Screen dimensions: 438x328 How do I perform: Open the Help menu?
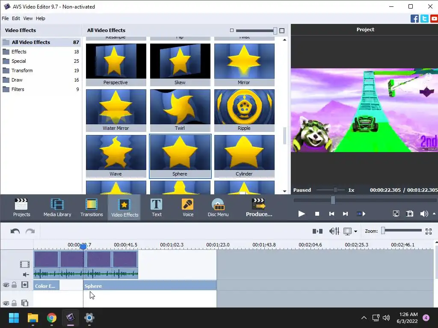click(40, 18)
